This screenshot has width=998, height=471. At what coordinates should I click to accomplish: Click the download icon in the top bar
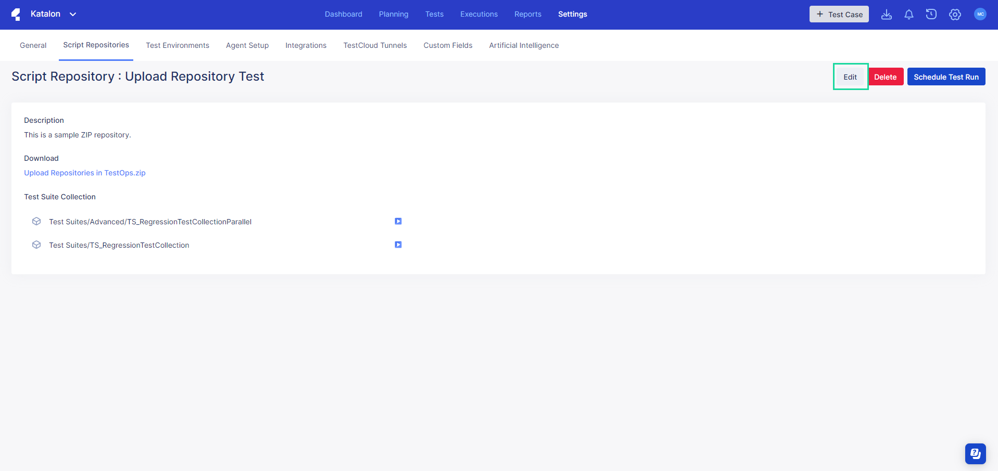(x=887, y=15)
